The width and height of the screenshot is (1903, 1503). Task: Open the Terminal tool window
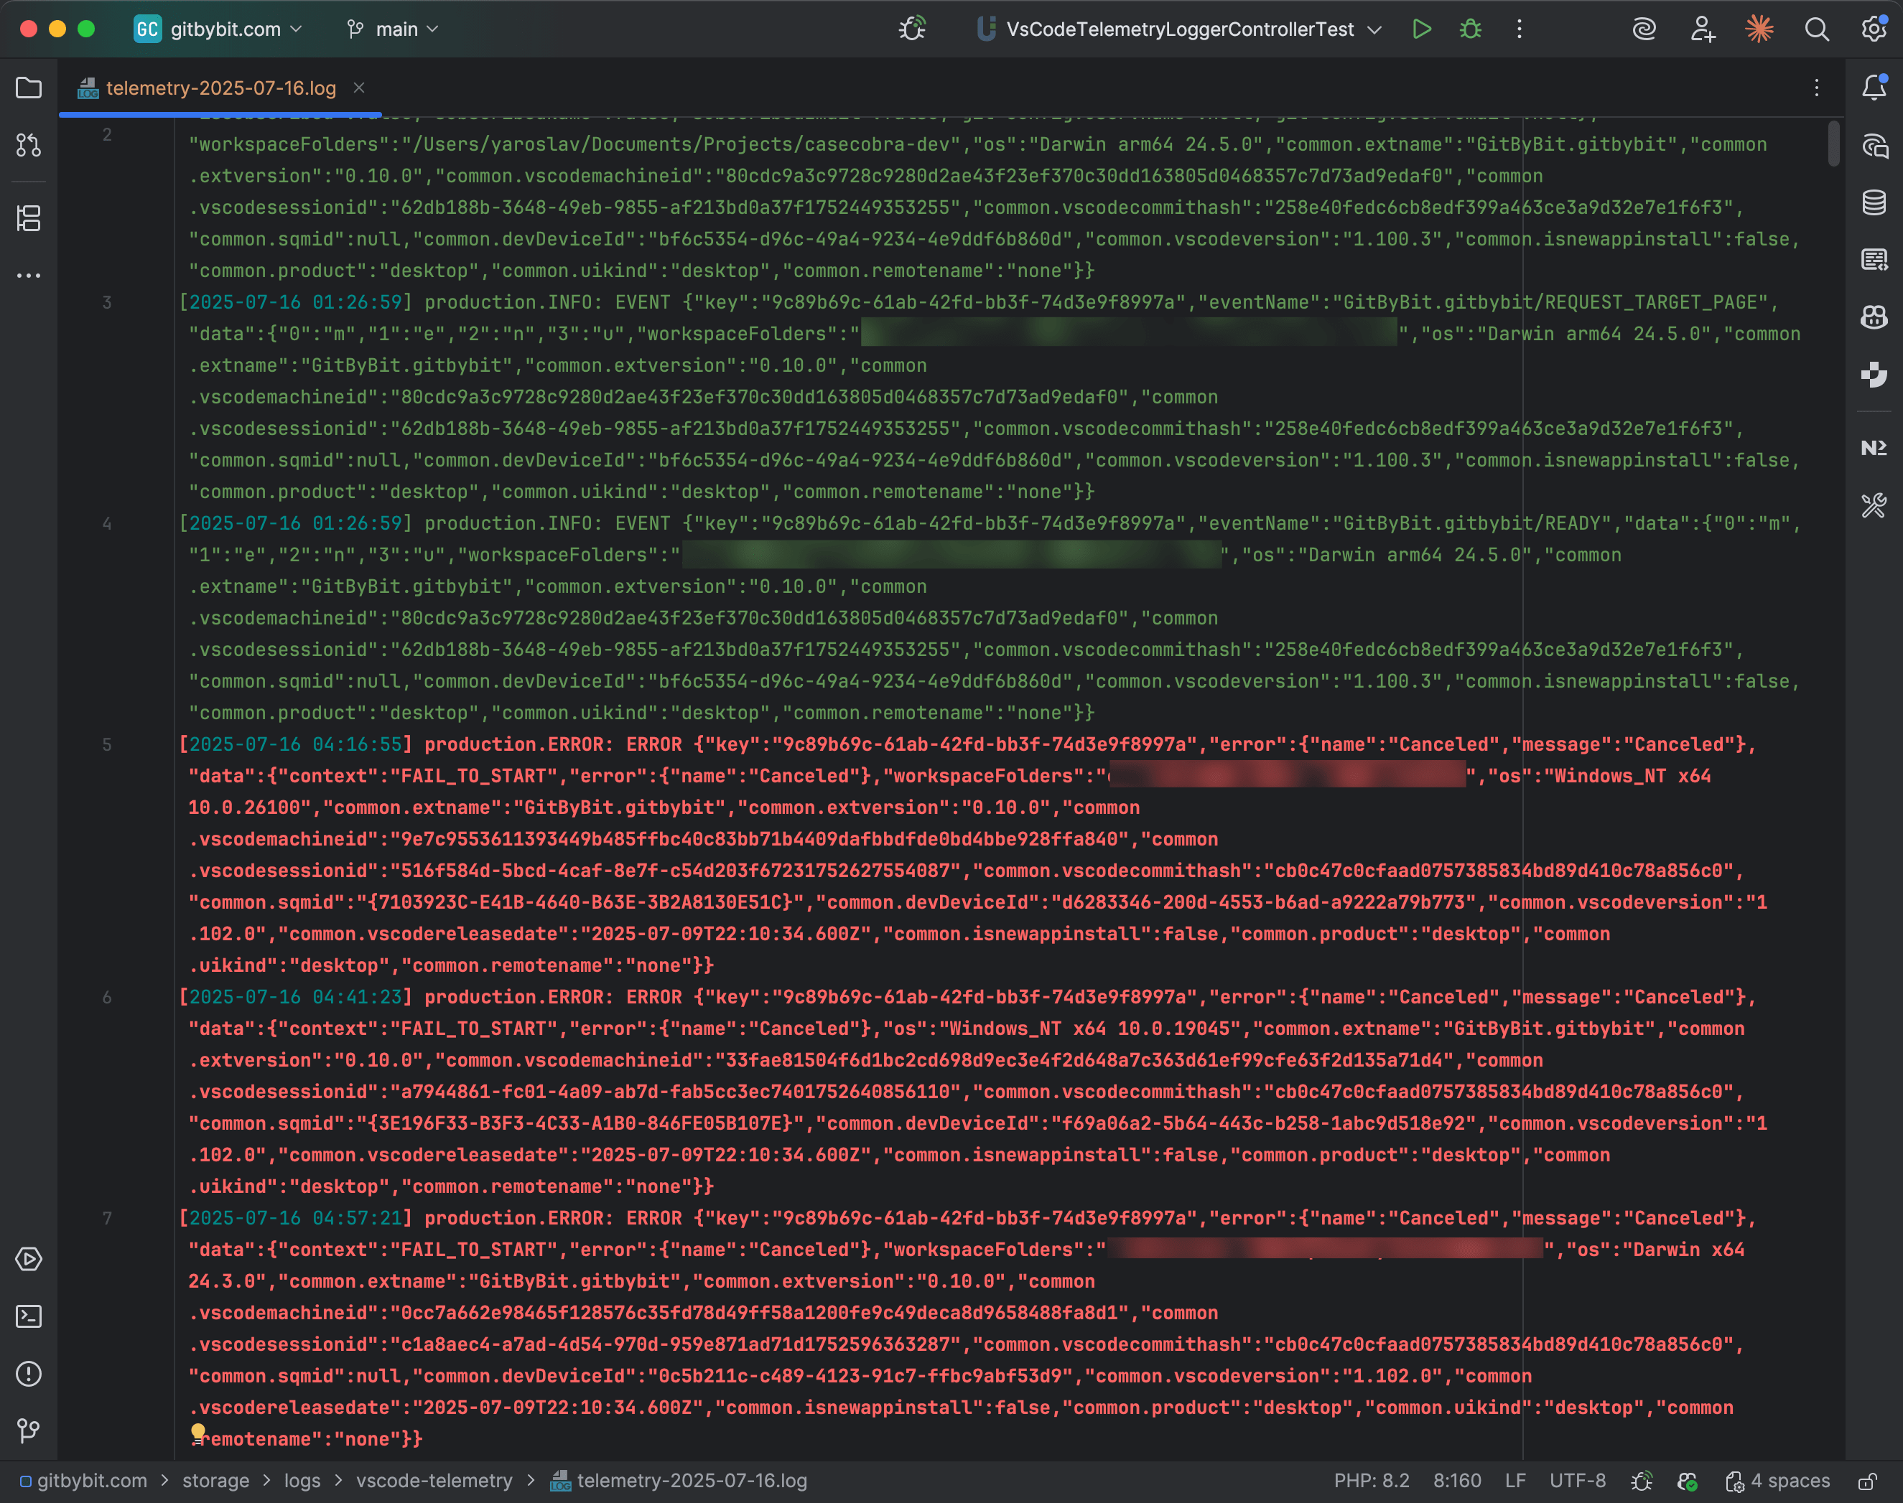(x=28, y=1316)
